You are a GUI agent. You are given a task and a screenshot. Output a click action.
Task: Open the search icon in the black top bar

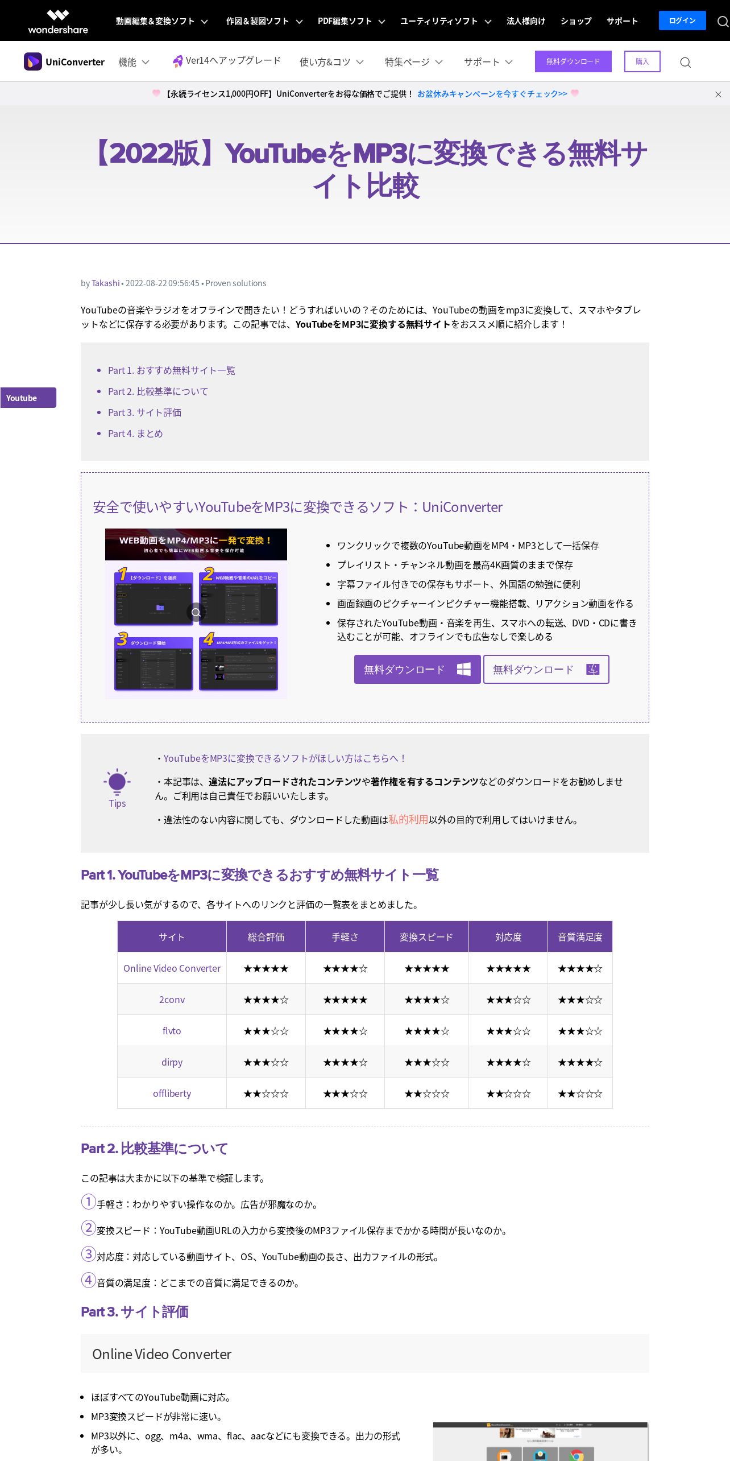723,21
